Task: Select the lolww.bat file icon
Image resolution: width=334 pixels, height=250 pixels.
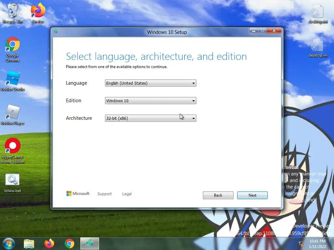Action: coord(13,183)
